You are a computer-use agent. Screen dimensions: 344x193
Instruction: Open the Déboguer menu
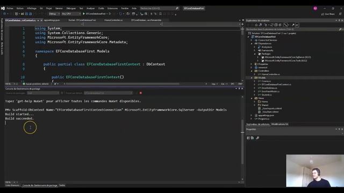[x=71, y=9]
